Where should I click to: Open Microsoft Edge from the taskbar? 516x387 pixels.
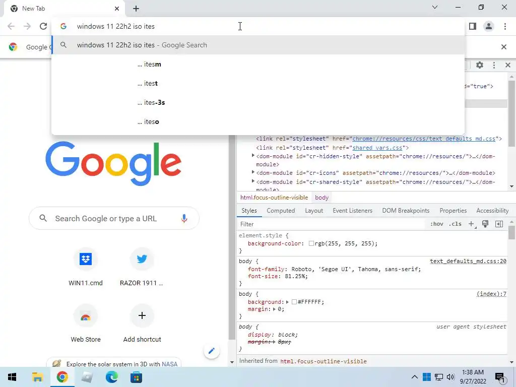(111, 377)
